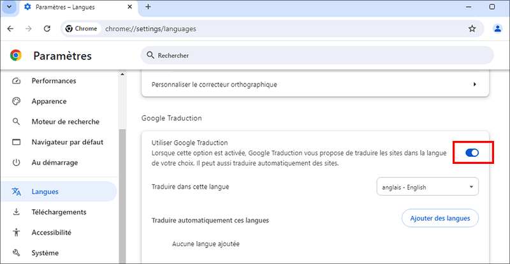Click the Paramètres page title
This screenshot has height=264, width=510.
tap(62, 55)
